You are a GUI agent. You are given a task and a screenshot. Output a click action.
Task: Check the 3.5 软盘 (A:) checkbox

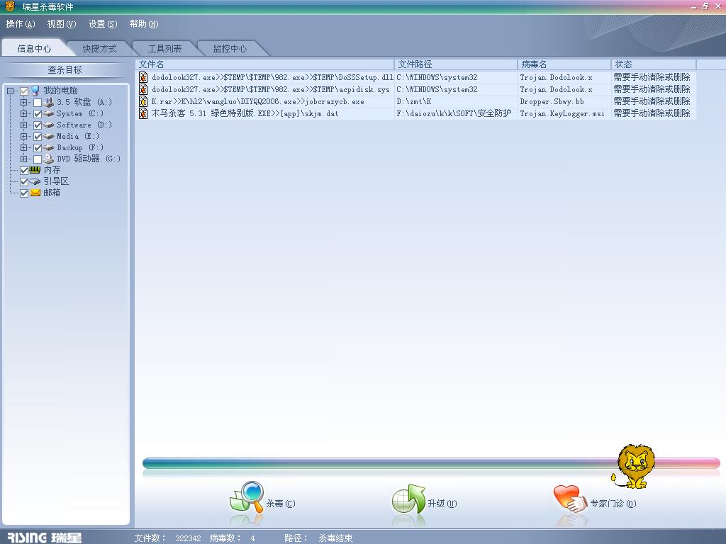coord(38,102)
